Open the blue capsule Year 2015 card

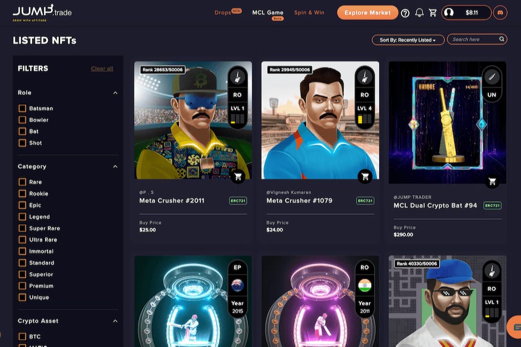[x=193, y=301]
